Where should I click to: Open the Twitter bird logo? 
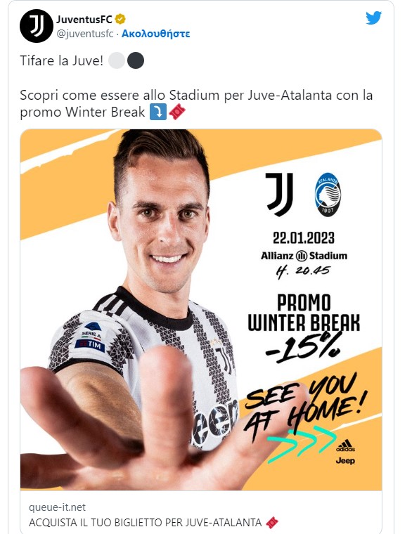(374, 18)
